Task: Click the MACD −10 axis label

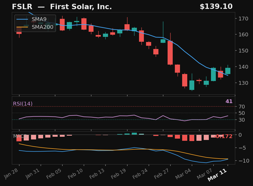Action: pyautogui.click(x=244, y=161)
